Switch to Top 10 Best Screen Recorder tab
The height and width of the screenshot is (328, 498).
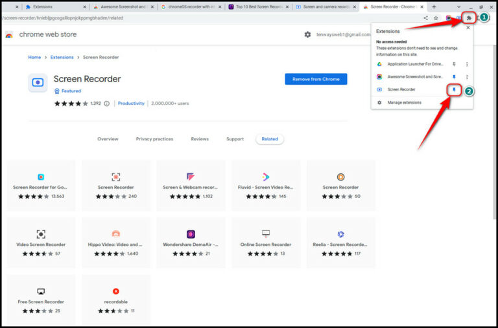click(x=259, y=6)
